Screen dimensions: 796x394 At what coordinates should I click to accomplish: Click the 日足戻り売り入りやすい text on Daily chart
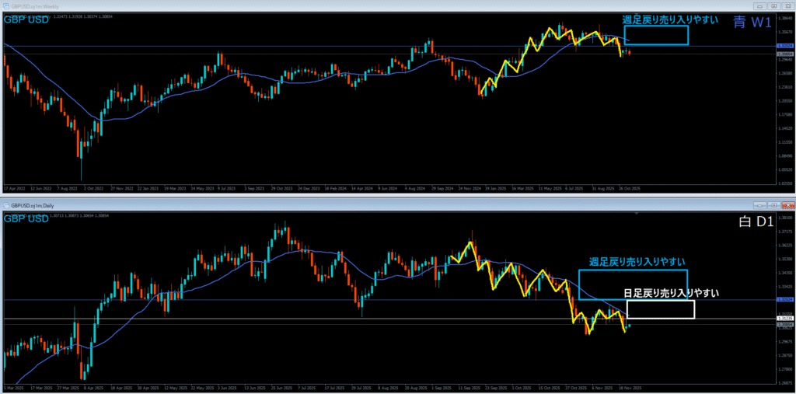[672, 294]
